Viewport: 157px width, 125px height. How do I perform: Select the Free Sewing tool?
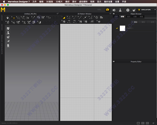[74, 22]
